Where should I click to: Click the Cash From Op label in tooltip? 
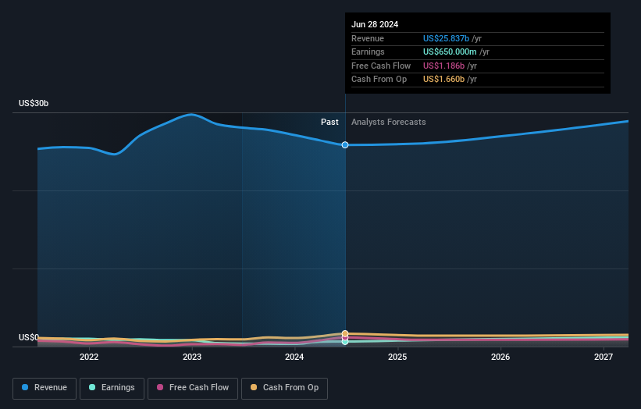click(379, 80)
